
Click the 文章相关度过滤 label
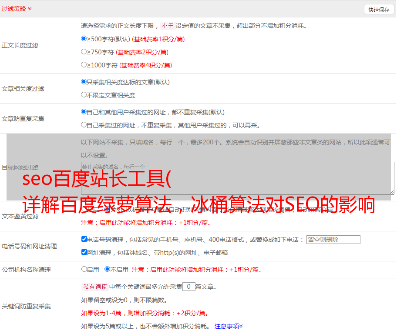(23, 89)
